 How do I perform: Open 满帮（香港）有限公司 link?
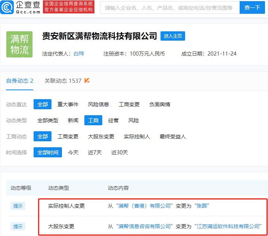tap(144, 206)
